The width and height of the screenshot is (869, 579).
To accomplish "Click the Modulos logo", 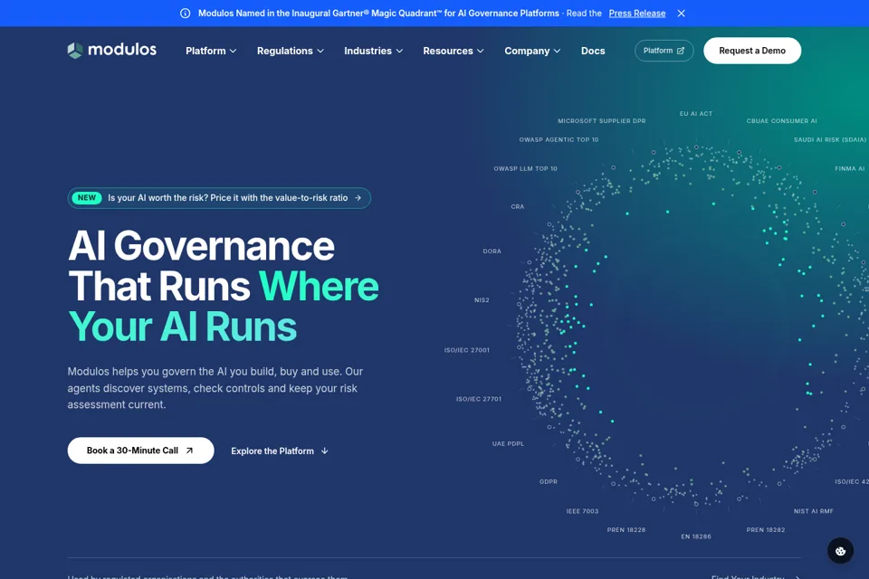I will point(112,50).
